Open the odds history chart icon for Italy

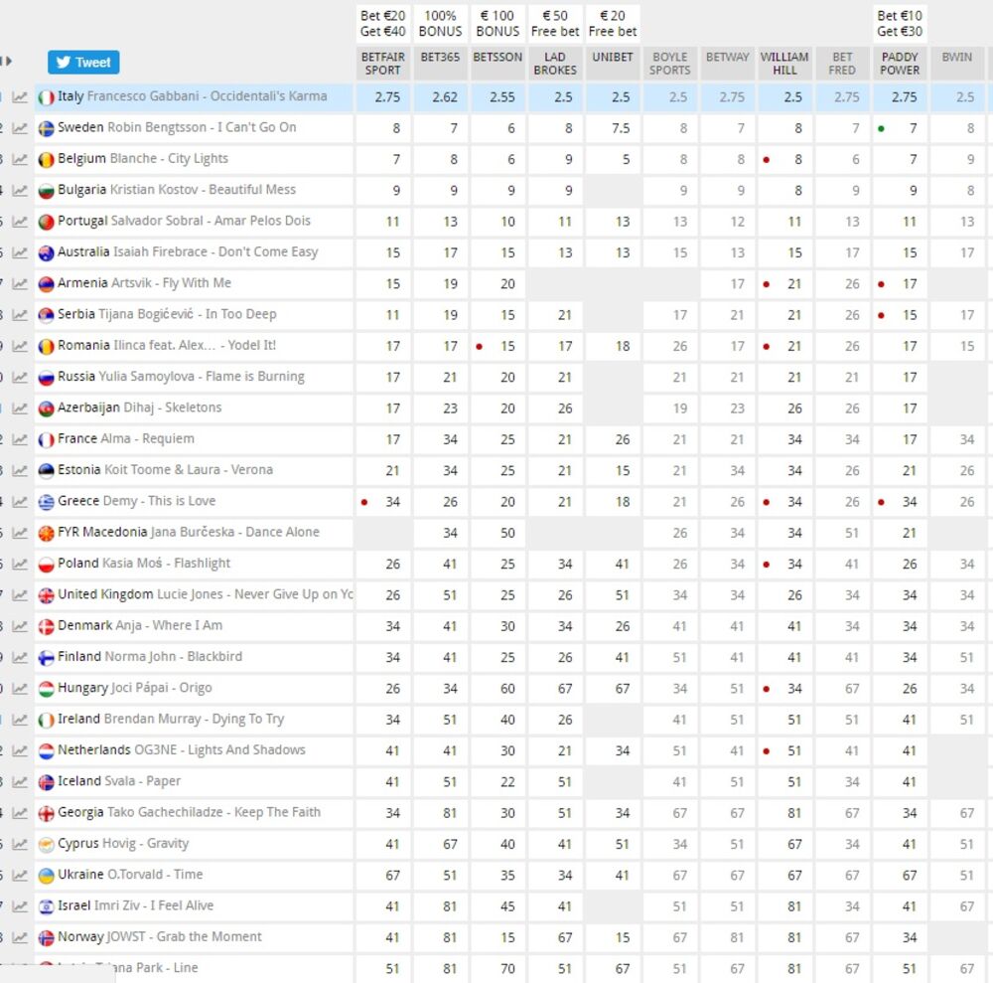point(20,97)
